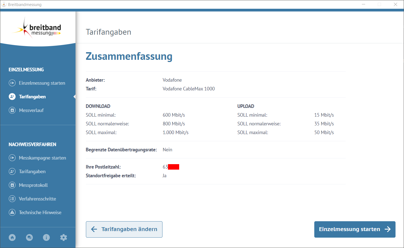The image size is (404, 248).
Task: Open Tarifangaben under Nachweisverfahren section
Action: click(32, 171)
